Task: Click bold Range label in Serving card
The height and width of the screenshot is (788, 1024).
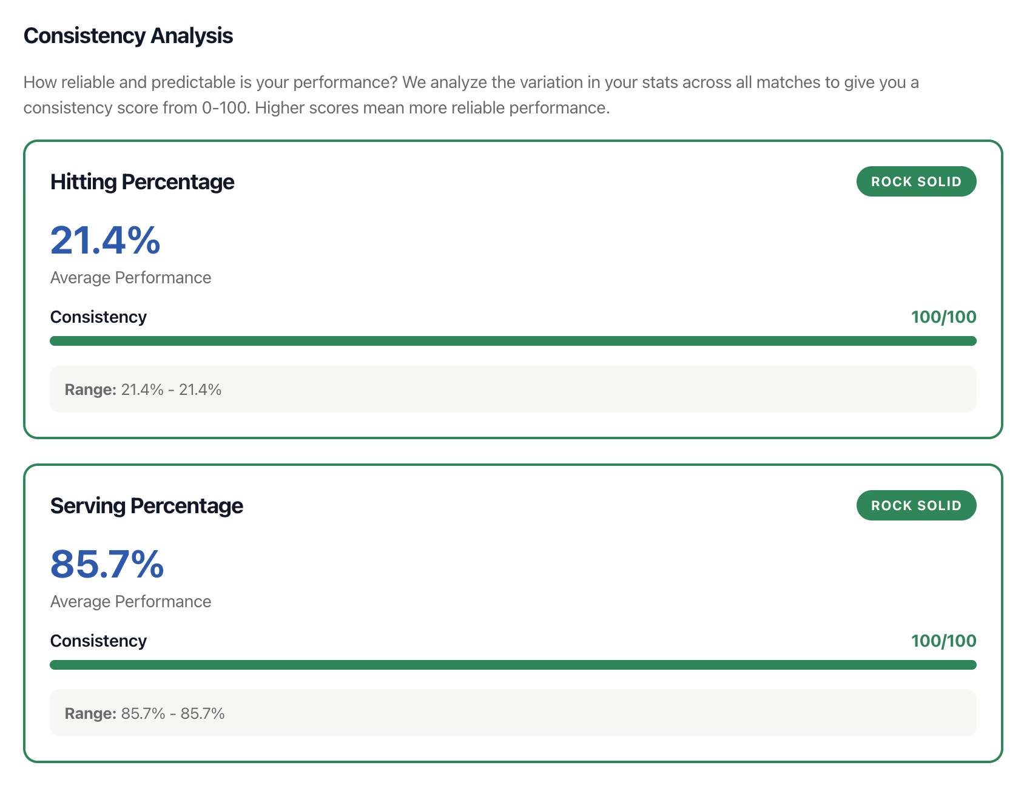Action: click(90, 713)
